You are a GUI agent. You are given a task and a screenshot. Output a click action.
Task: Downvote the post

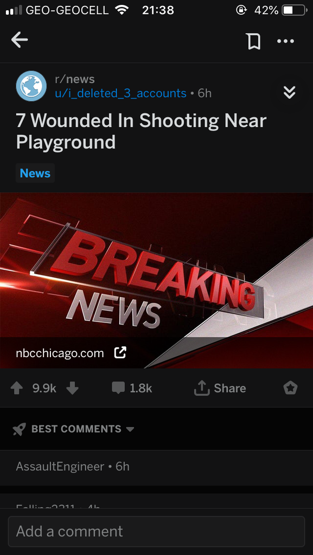72,388
